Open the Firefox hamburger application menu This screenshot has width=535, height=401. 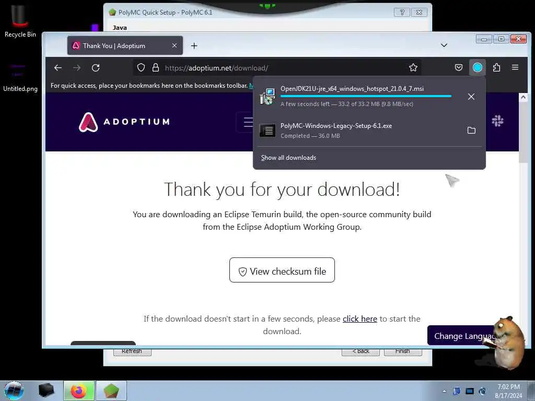515,67
